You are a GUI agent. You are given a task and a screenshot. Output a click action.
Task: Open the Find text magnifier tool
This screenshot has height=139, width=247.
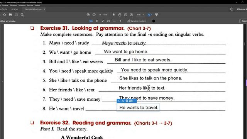click(x=22, y=15)
